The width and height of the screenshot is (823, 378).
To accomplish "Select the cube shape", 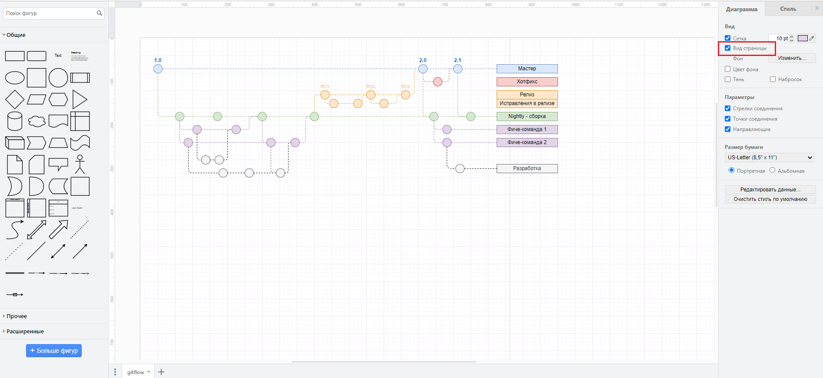I will coord(15,143).
